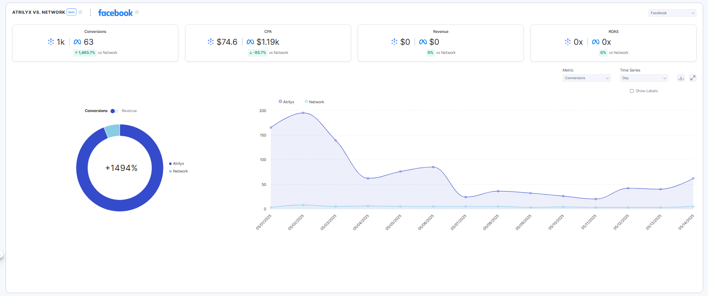
Task: Click the Atrilyx icon in Revenue card
Action: coord(394,42)
